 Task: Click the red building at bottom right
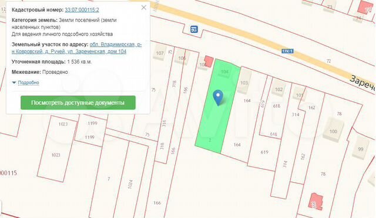coord(317,202)
